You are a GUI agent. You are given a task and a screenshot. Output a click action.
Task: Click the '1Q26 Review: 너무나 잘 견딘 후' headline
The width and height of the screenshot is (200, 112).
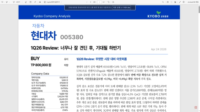[62, 48]
